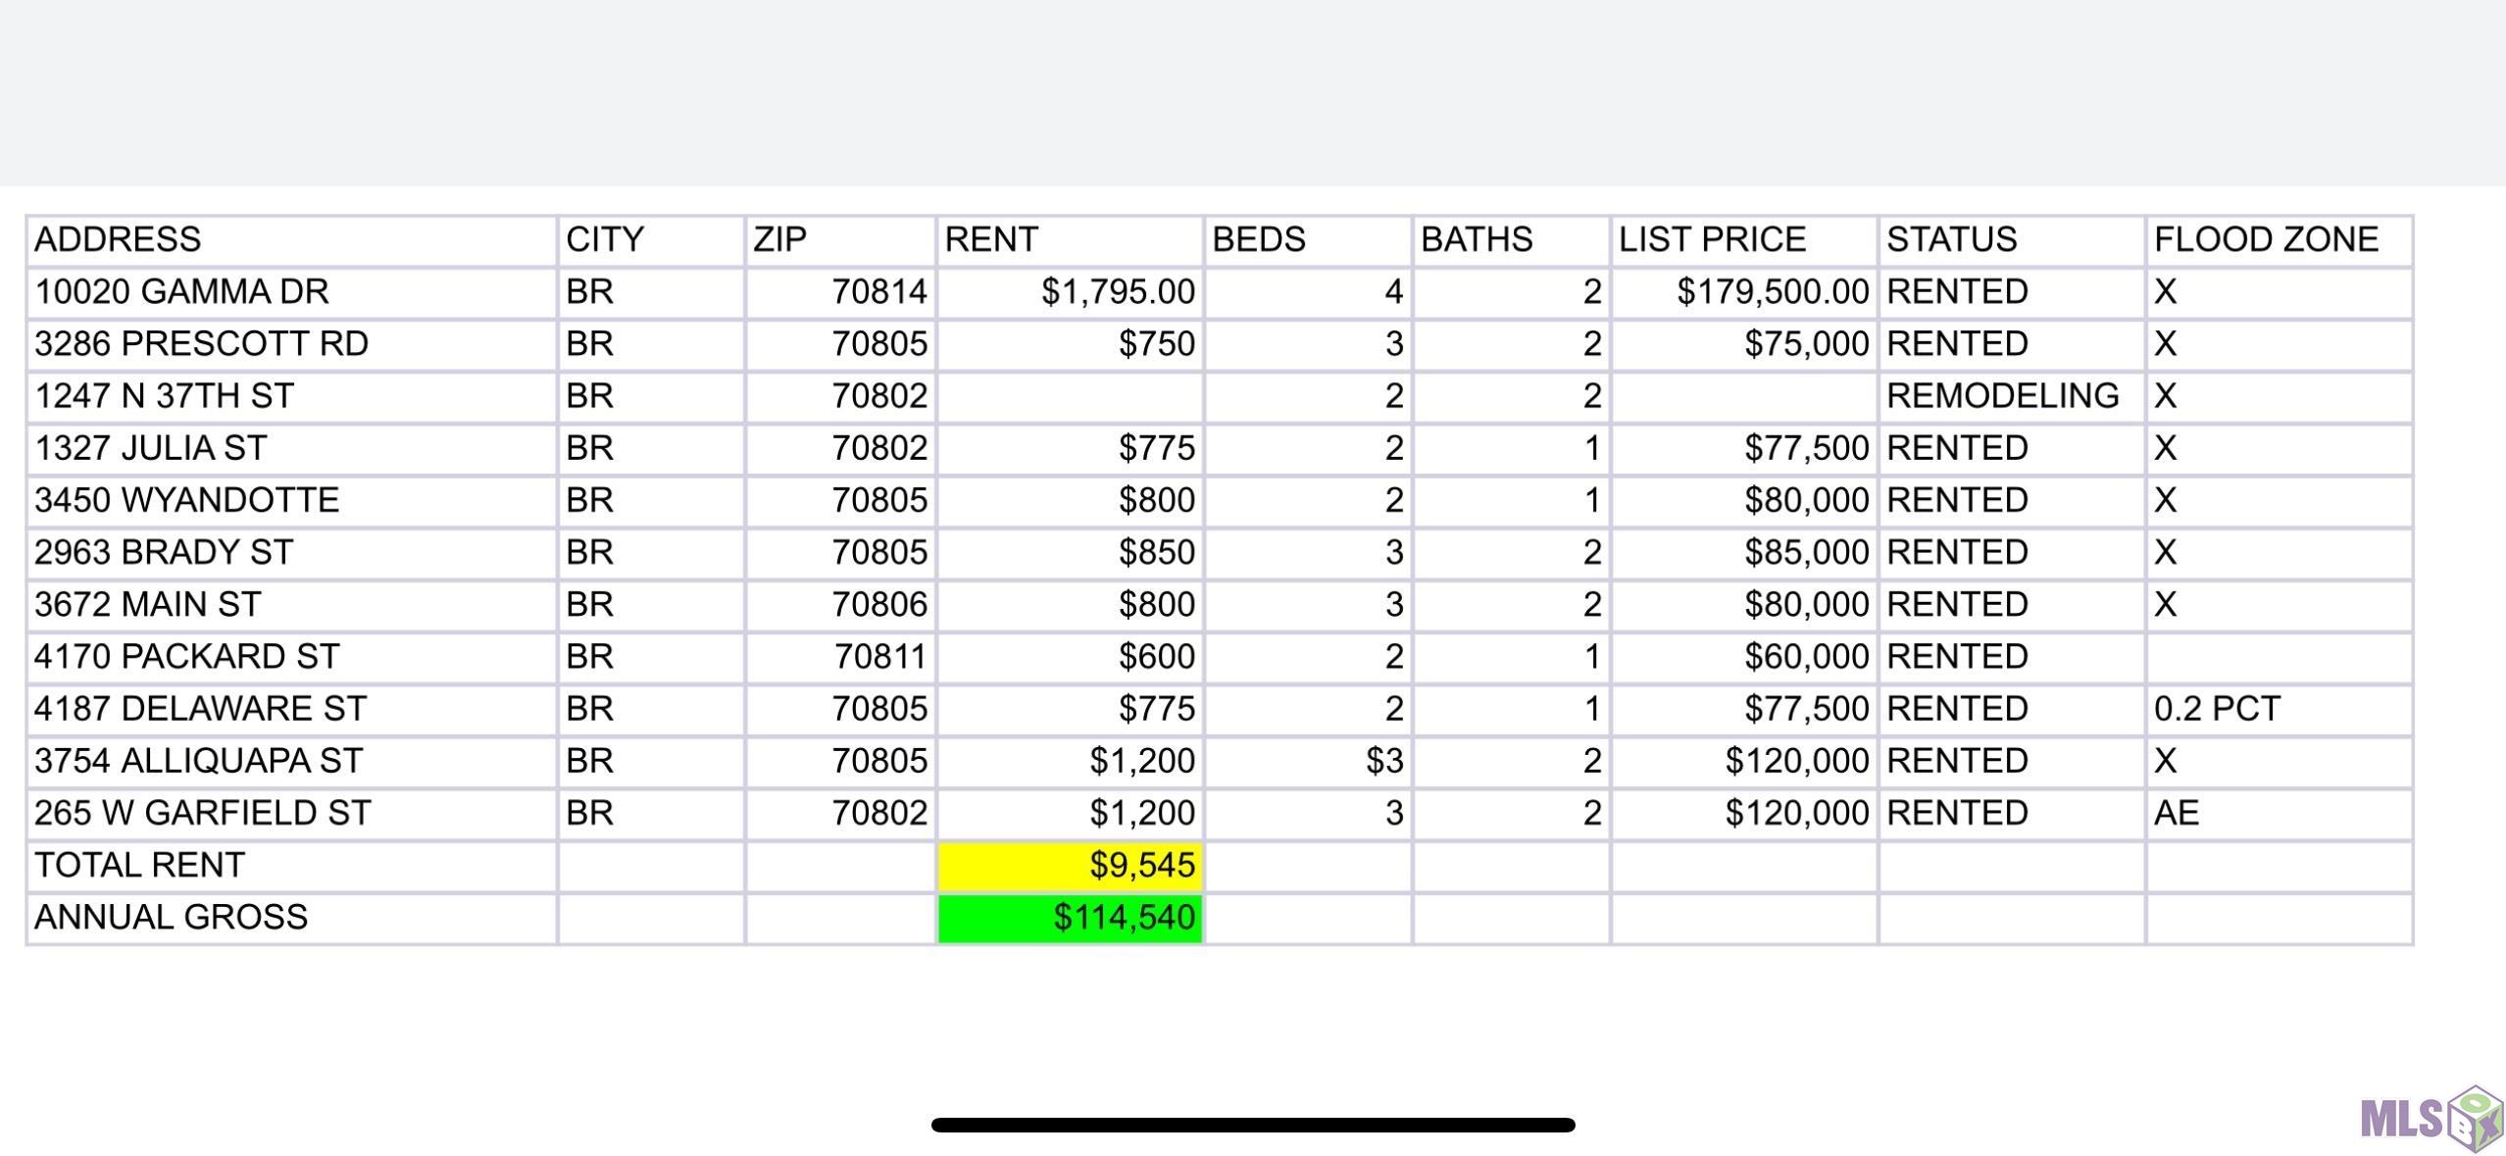Click the ANNUAL GROSS label cell

pyautogui.click(x=291, y=918)
